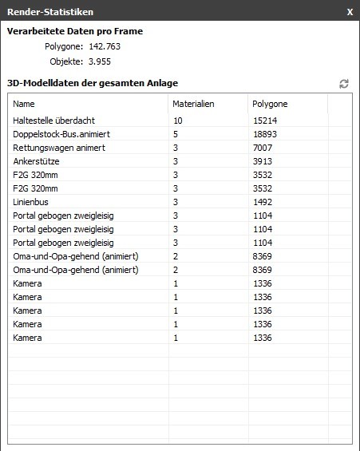The height and width of the screenshot is (451, 360).
Task: Select the last Kamera row
Action: [x=180, y=338]
